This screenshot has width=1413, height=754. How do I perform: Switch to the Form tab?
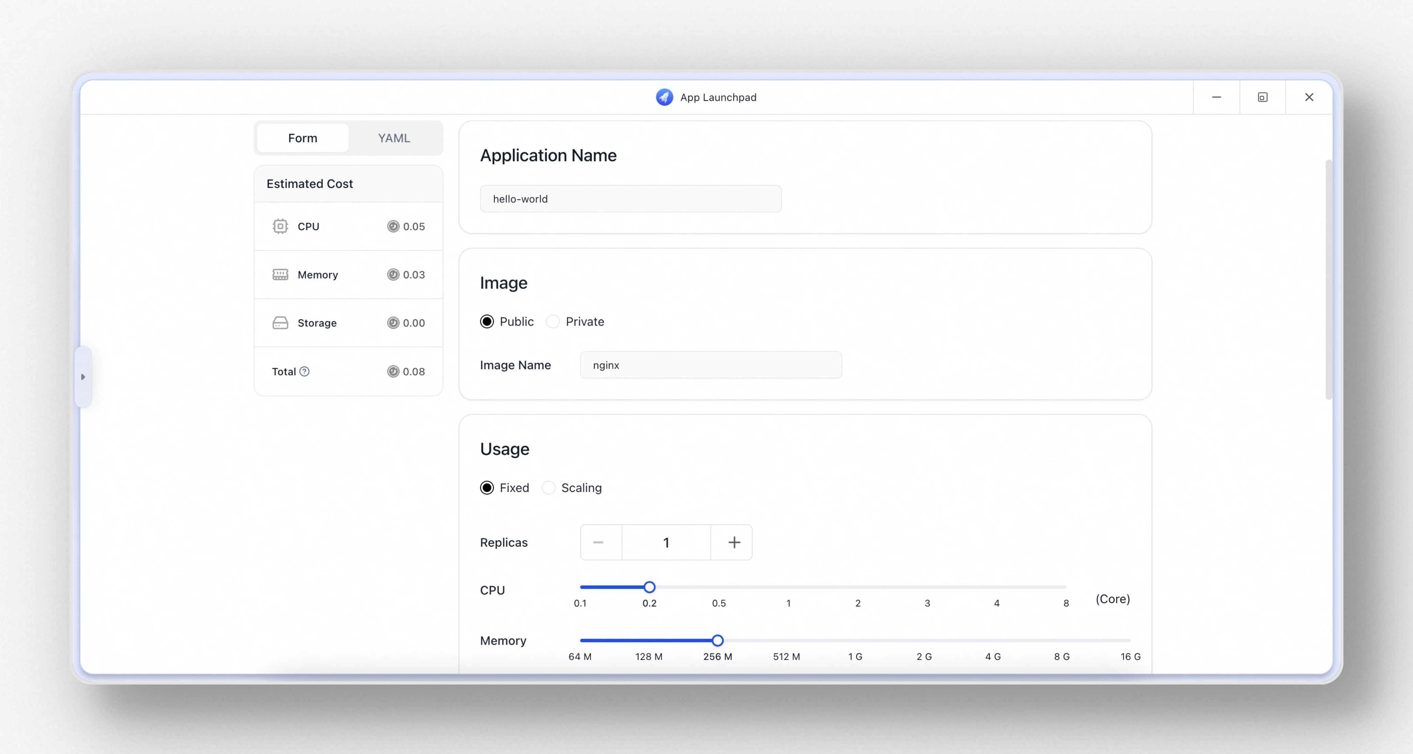tap(302, 138)
